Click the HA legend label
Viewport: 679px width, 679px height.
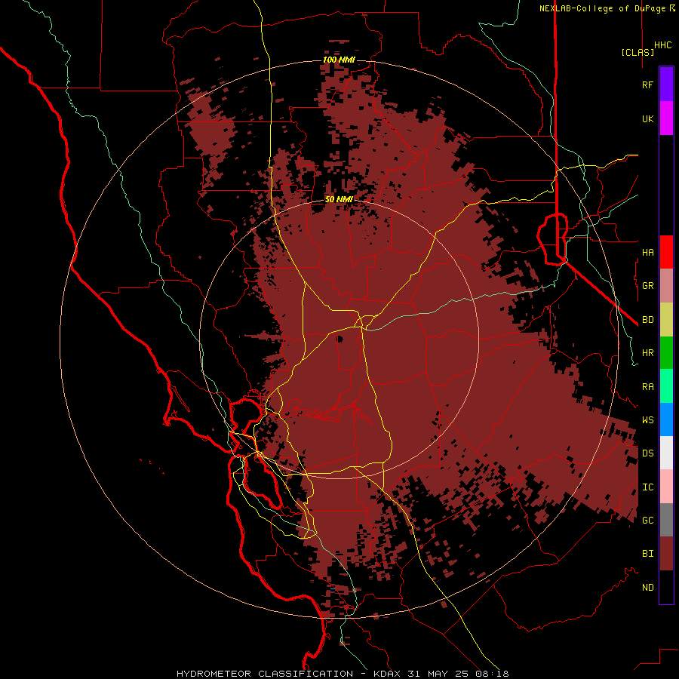point(648,252)
